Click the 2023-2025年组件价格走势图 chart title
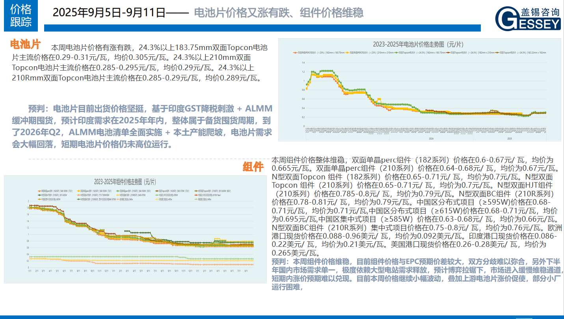The height and width of the screenshot is (319, 564). [x=125, y=182]
